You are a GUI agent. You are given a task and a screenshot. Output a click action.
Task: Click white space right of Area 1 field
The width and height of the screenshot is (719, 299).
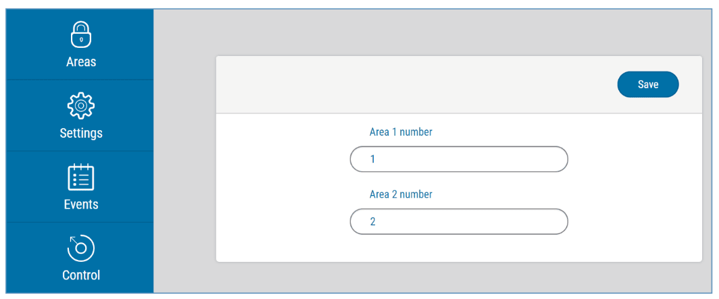635,160
